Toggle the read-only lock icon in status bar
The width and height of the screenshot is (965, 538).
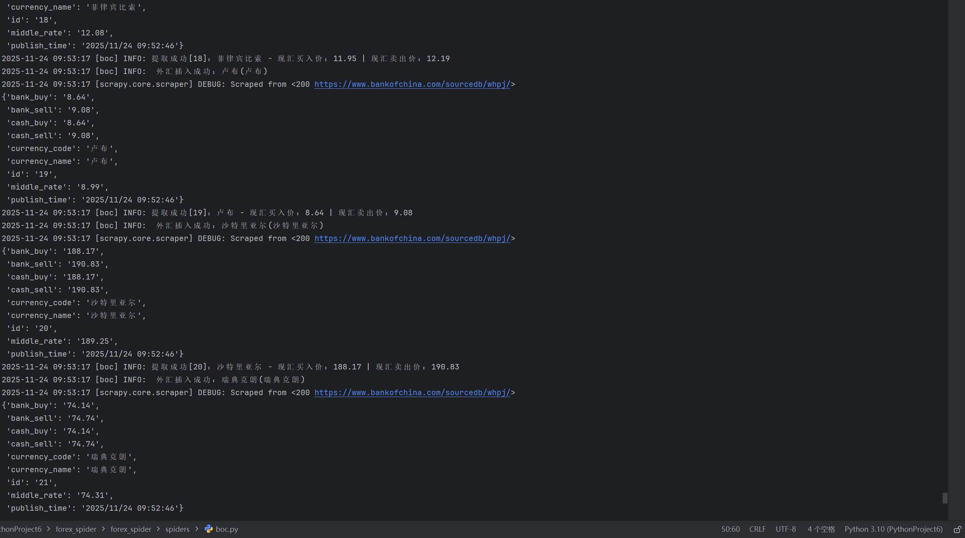(957, 529)
